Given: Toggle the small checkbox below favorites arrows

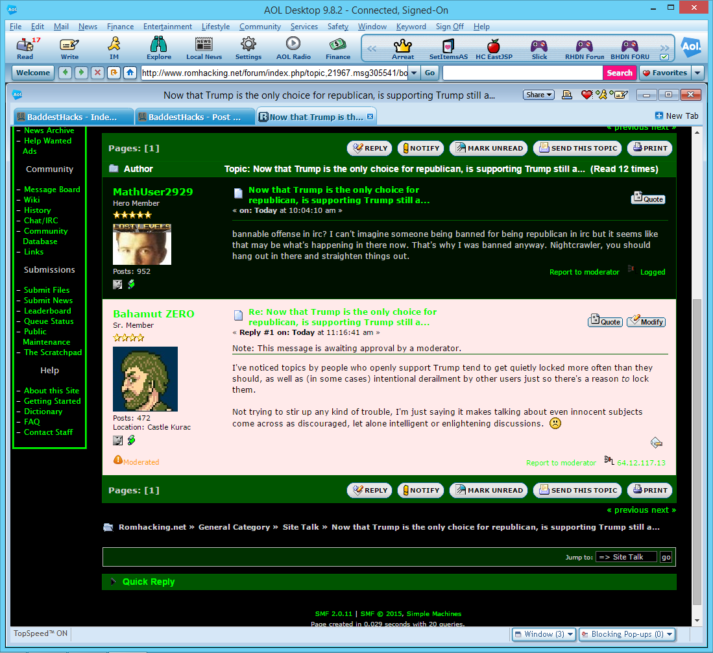Looking at the screenshot, I should (x=664, y=57).
